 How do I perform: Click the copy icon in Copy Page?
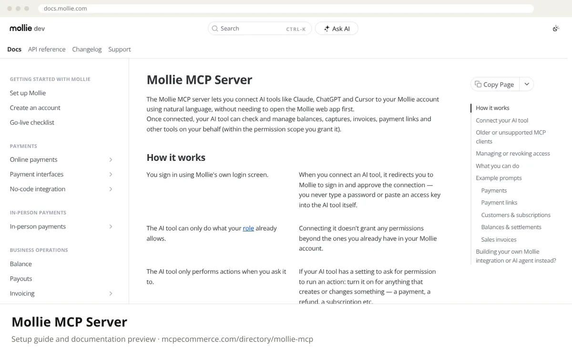[478, 84]
